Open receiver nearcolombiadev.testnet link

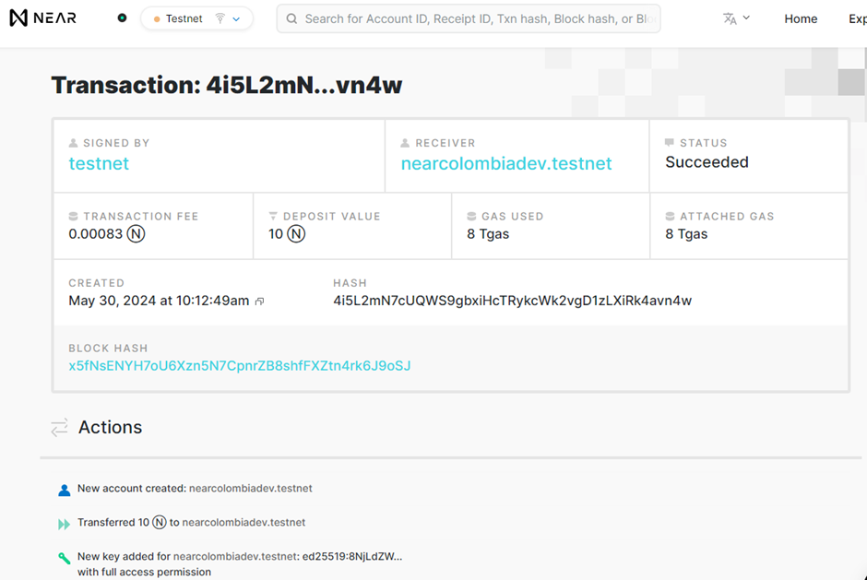click(x=506, y=164)
